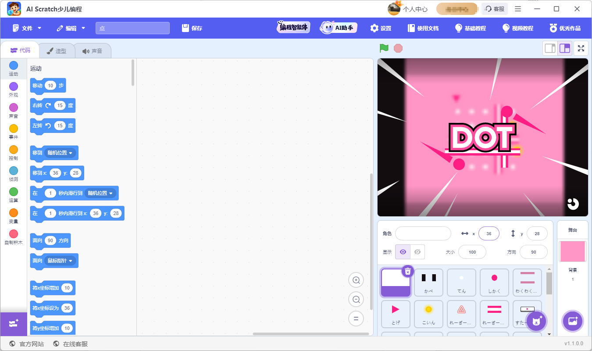Viewport: 592px width, 351px height.
Task: Hide the sprite with crossed-eye toggle
Action: 417,252
